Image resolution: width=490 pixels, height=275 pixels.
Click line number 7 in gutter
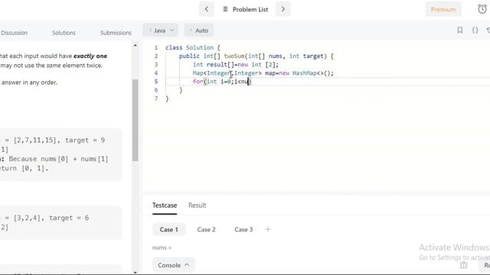(156, 99)
